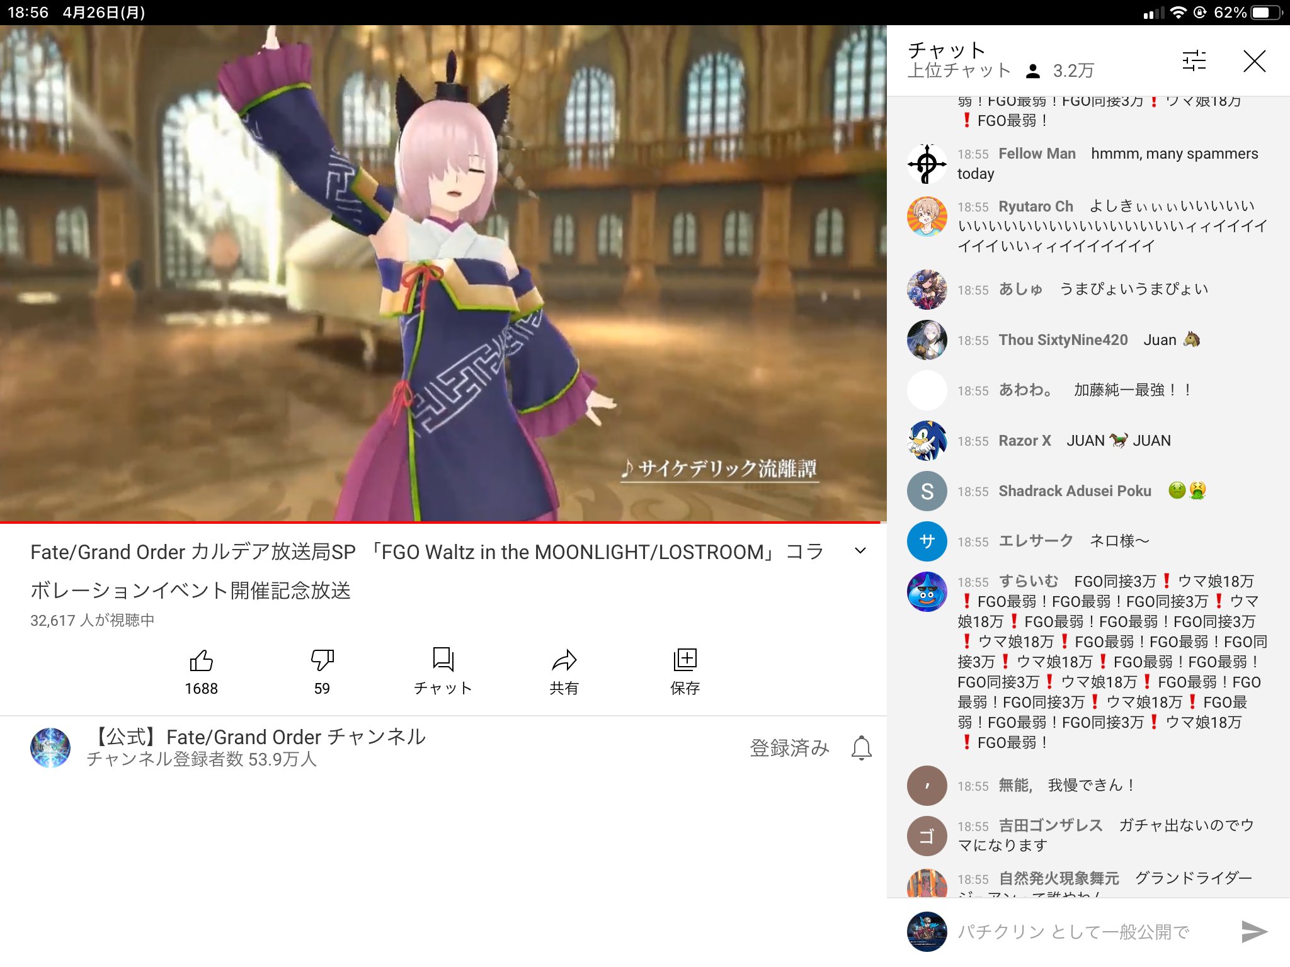The height and width of the screenshot is (967, 1290).
Task: Select 吉田ゴンザレス's ガチャ出ない message
Action: pyautogui.click(x=1106, y=835)
